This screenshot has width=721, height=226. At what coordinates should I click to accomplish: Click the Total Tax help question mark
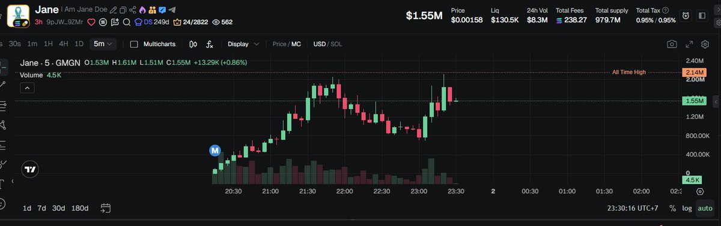pyautogui.click(x=665, y=11)
